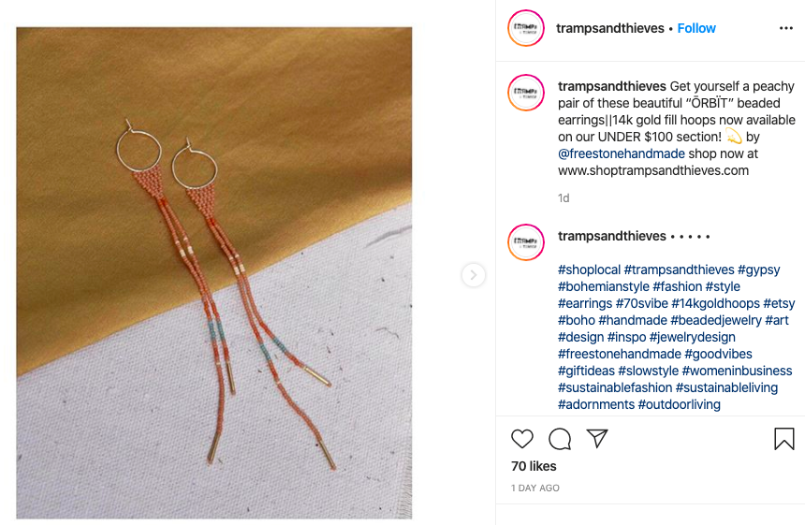Go to next photo with arrow
The height and width of the screenshot is (525, 805).
click(x=474, y=275)
